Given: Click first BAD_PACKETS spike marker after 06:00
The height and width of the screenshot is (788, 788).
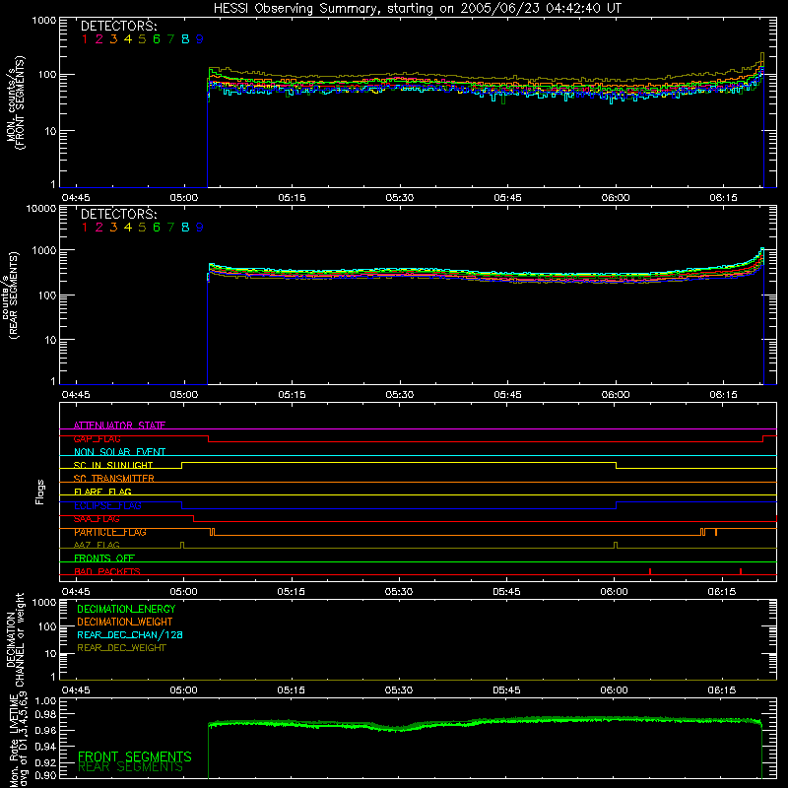Looking at the screenshot, I should pos(650,571).
